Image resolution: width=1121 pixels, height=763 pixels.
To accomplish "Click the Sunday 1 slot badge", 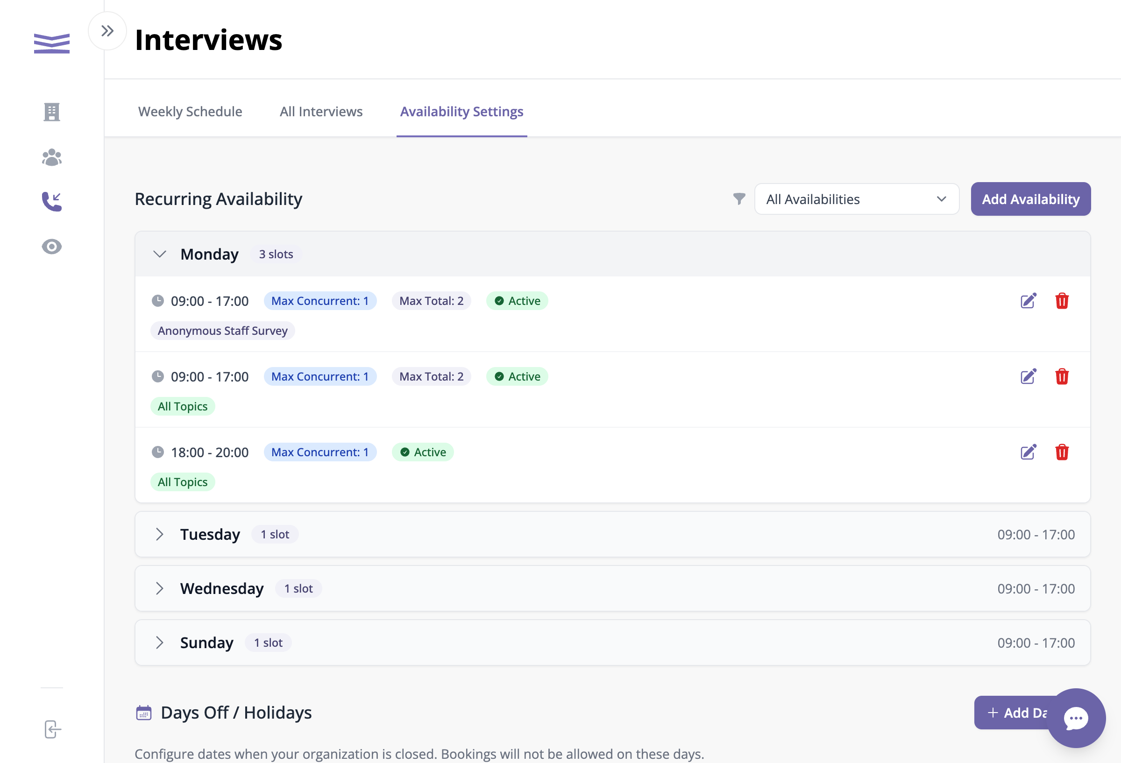I will coord(268,642).
